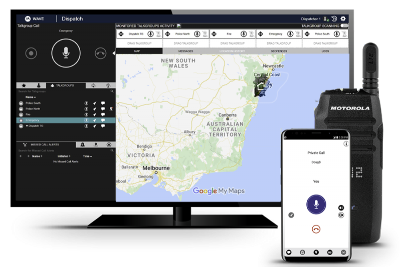Toggle visibility eye for Police North tile

tap(167, 34)
